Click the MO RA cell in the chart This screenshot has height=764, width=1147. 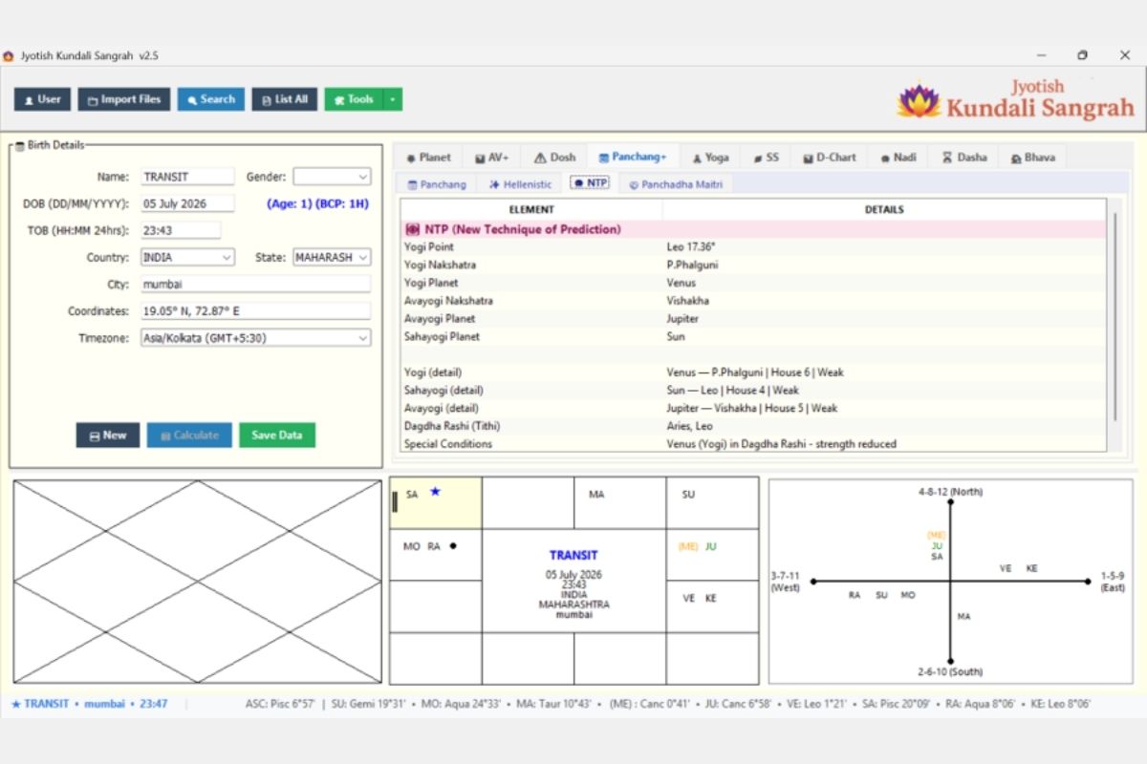pyautogui.click(x=436, y=555)
